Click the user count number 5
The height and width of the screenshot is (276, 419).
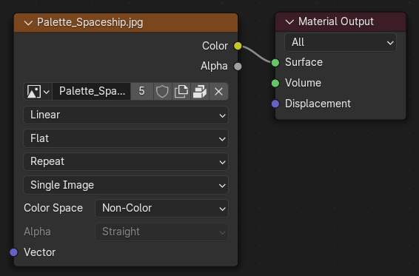tap(142, 92)
